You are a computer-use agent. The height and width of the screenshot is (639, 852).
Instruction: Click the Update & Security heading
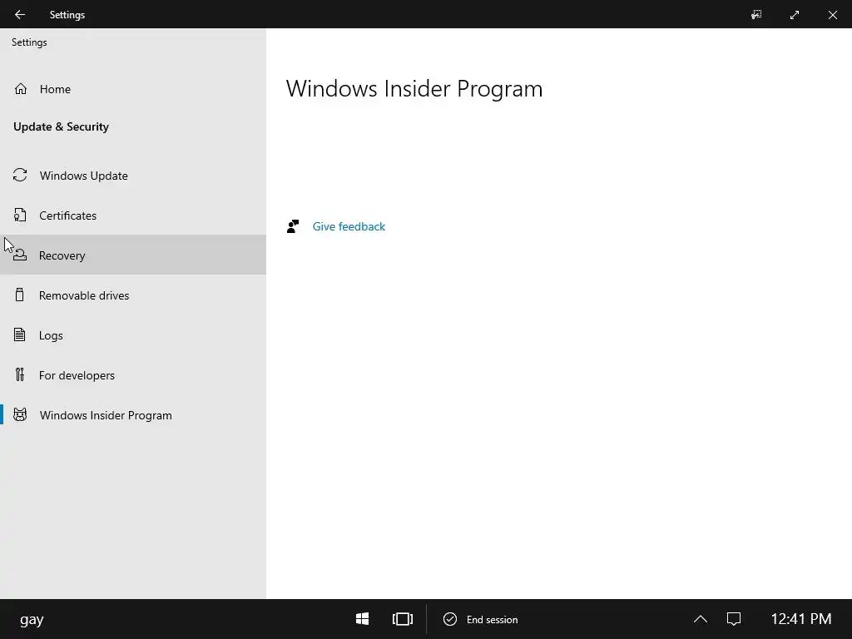[x=61, y=126]
